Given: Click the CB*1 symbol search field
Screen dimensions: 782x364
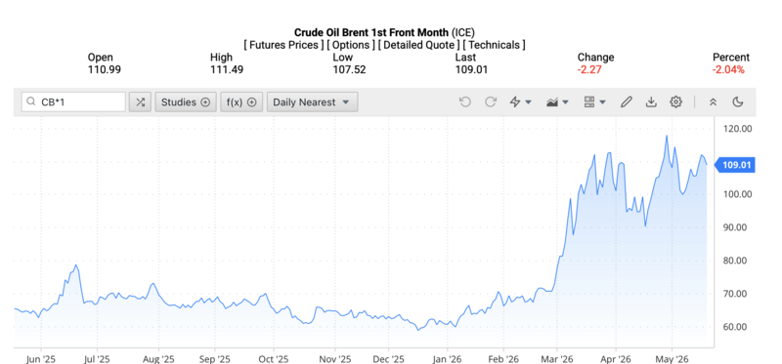Looking at the screenshot, I should (x=74, y=102).
